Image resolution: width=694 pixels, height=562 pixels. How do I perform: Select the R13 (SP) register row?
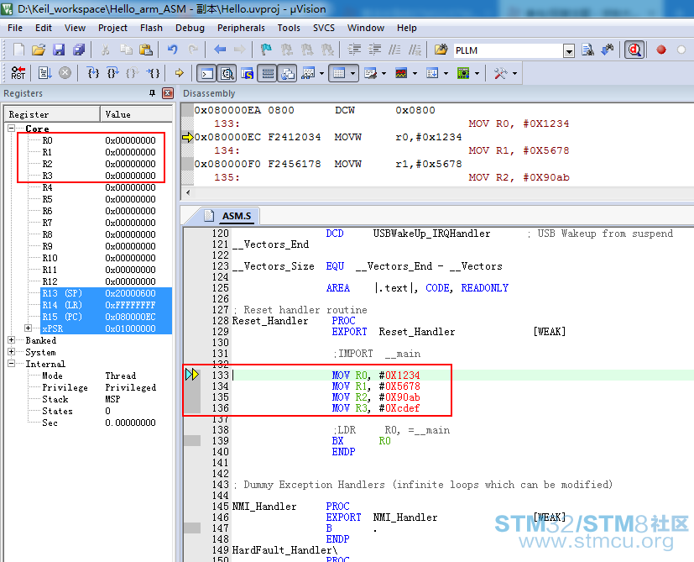(x=107, y=293)
